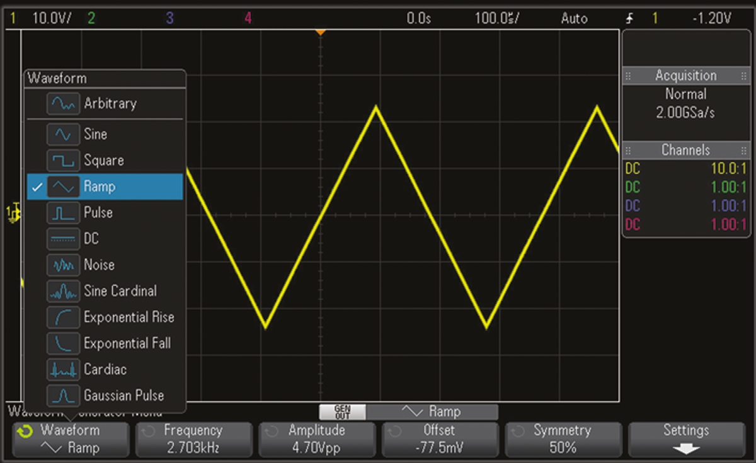Expand the Settings softkey submenu
This screenshot has width=756, height=463.
click(685, 439)
